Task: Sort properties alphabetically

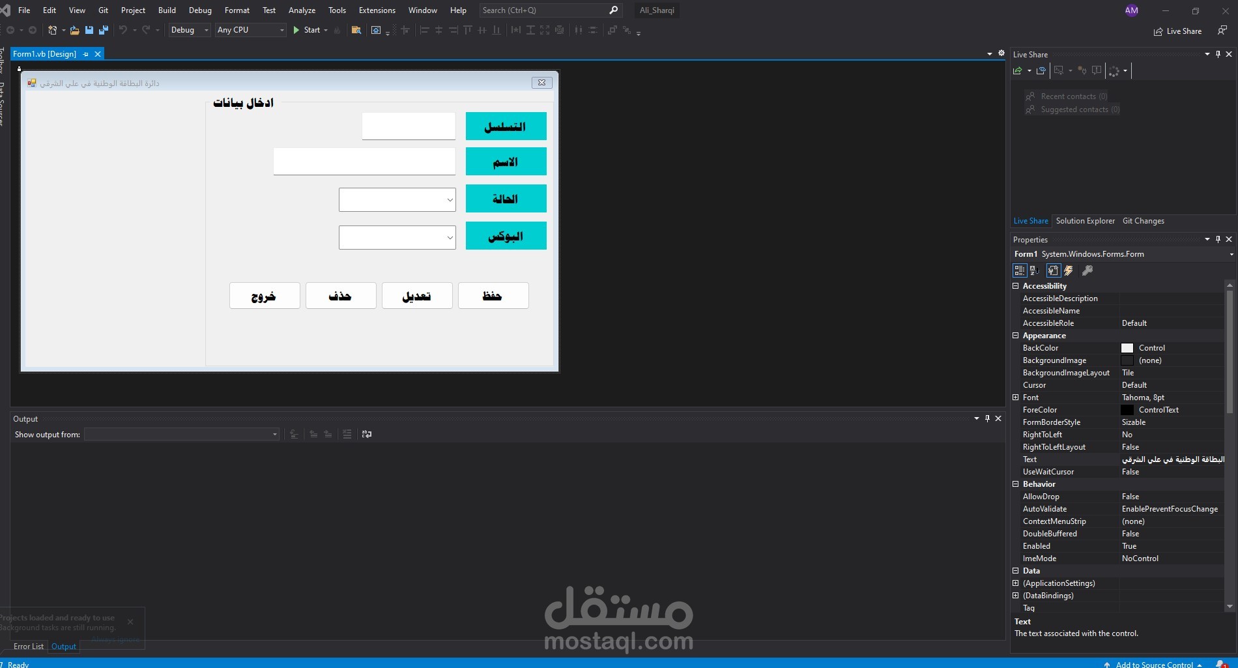Action: 1034,270
